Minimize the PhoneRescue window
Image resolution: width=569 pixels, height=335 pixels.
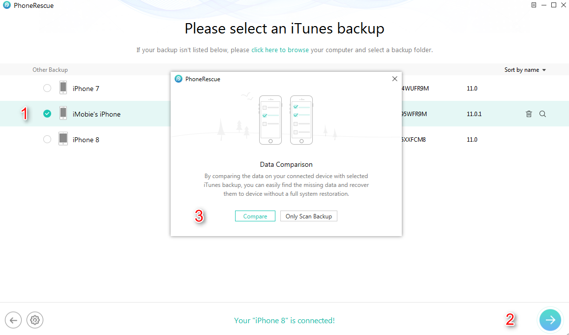tap(543, 5)
